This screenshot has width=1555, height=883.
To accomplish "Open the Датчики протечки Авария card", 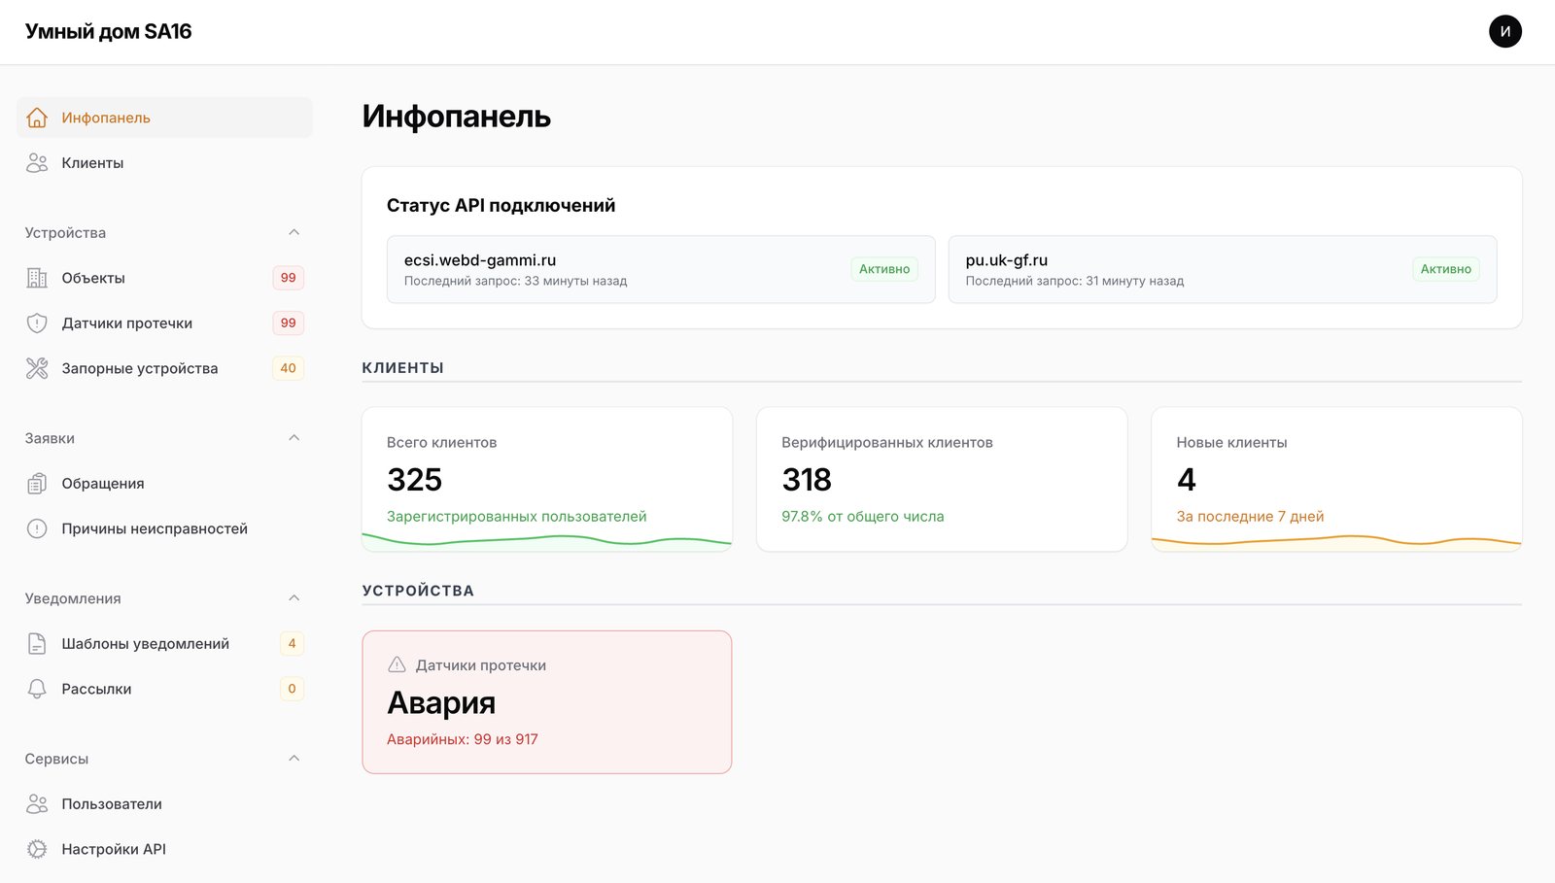I will coord(547,702).
